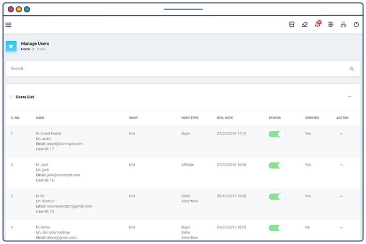Open the globe language selector icon

pyautogui.click(x=330, y=24)
